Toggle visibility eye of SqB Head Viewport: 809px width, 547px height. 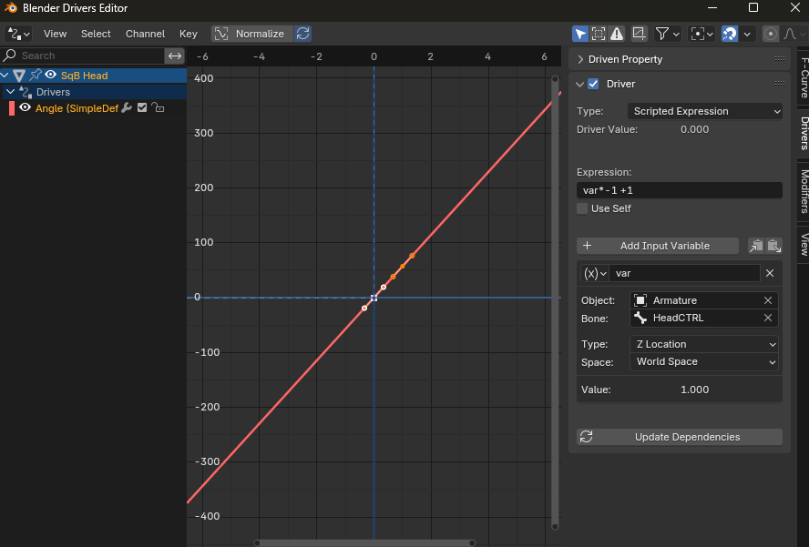[51, 76]
